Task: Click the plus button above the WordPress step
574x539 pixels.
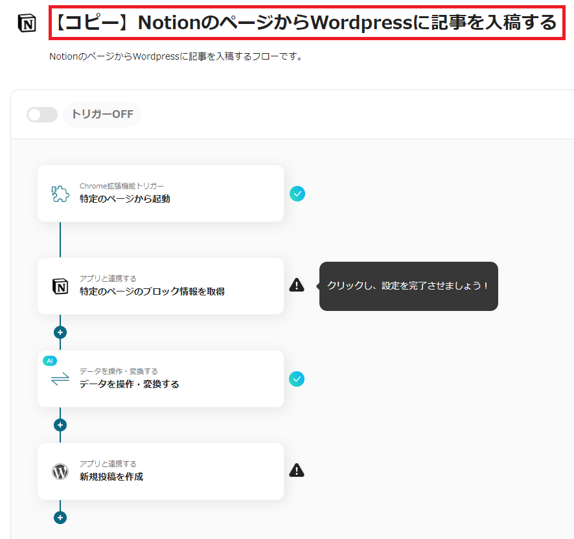Action: (60, 424)
